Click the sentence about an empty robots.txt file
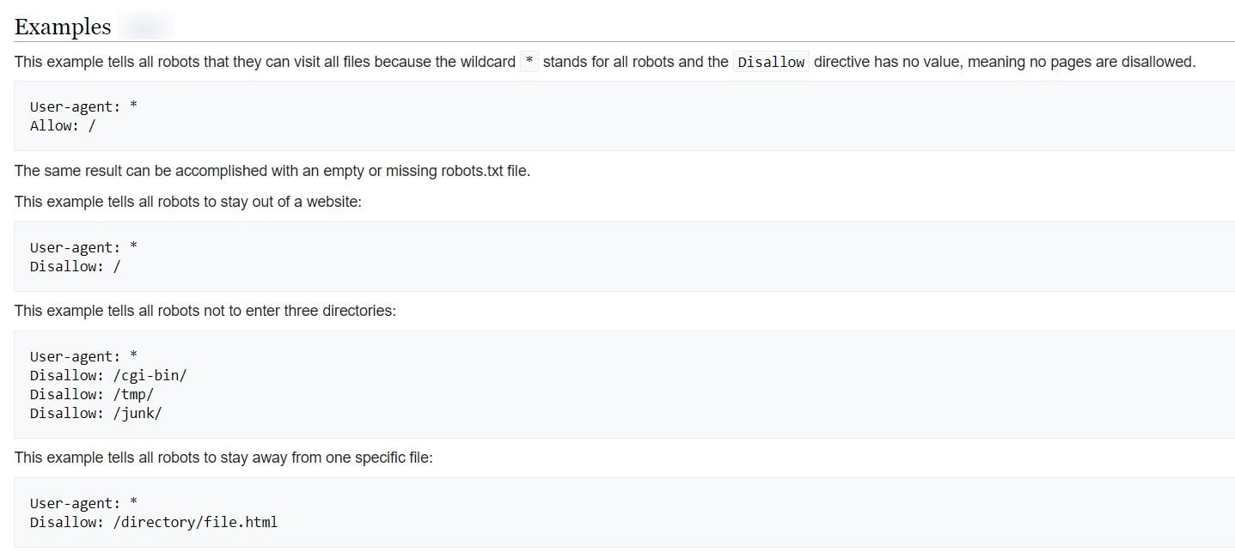1235x558 pixels. click(x=272, y=171)
